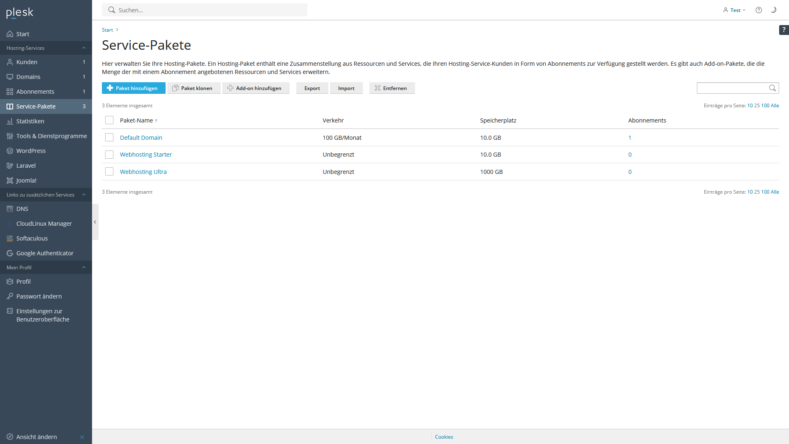Click the Paket hinzufügen button
The height and width of the screenshot is (444, 789).
pyautogui.click(x=134, y=88)
